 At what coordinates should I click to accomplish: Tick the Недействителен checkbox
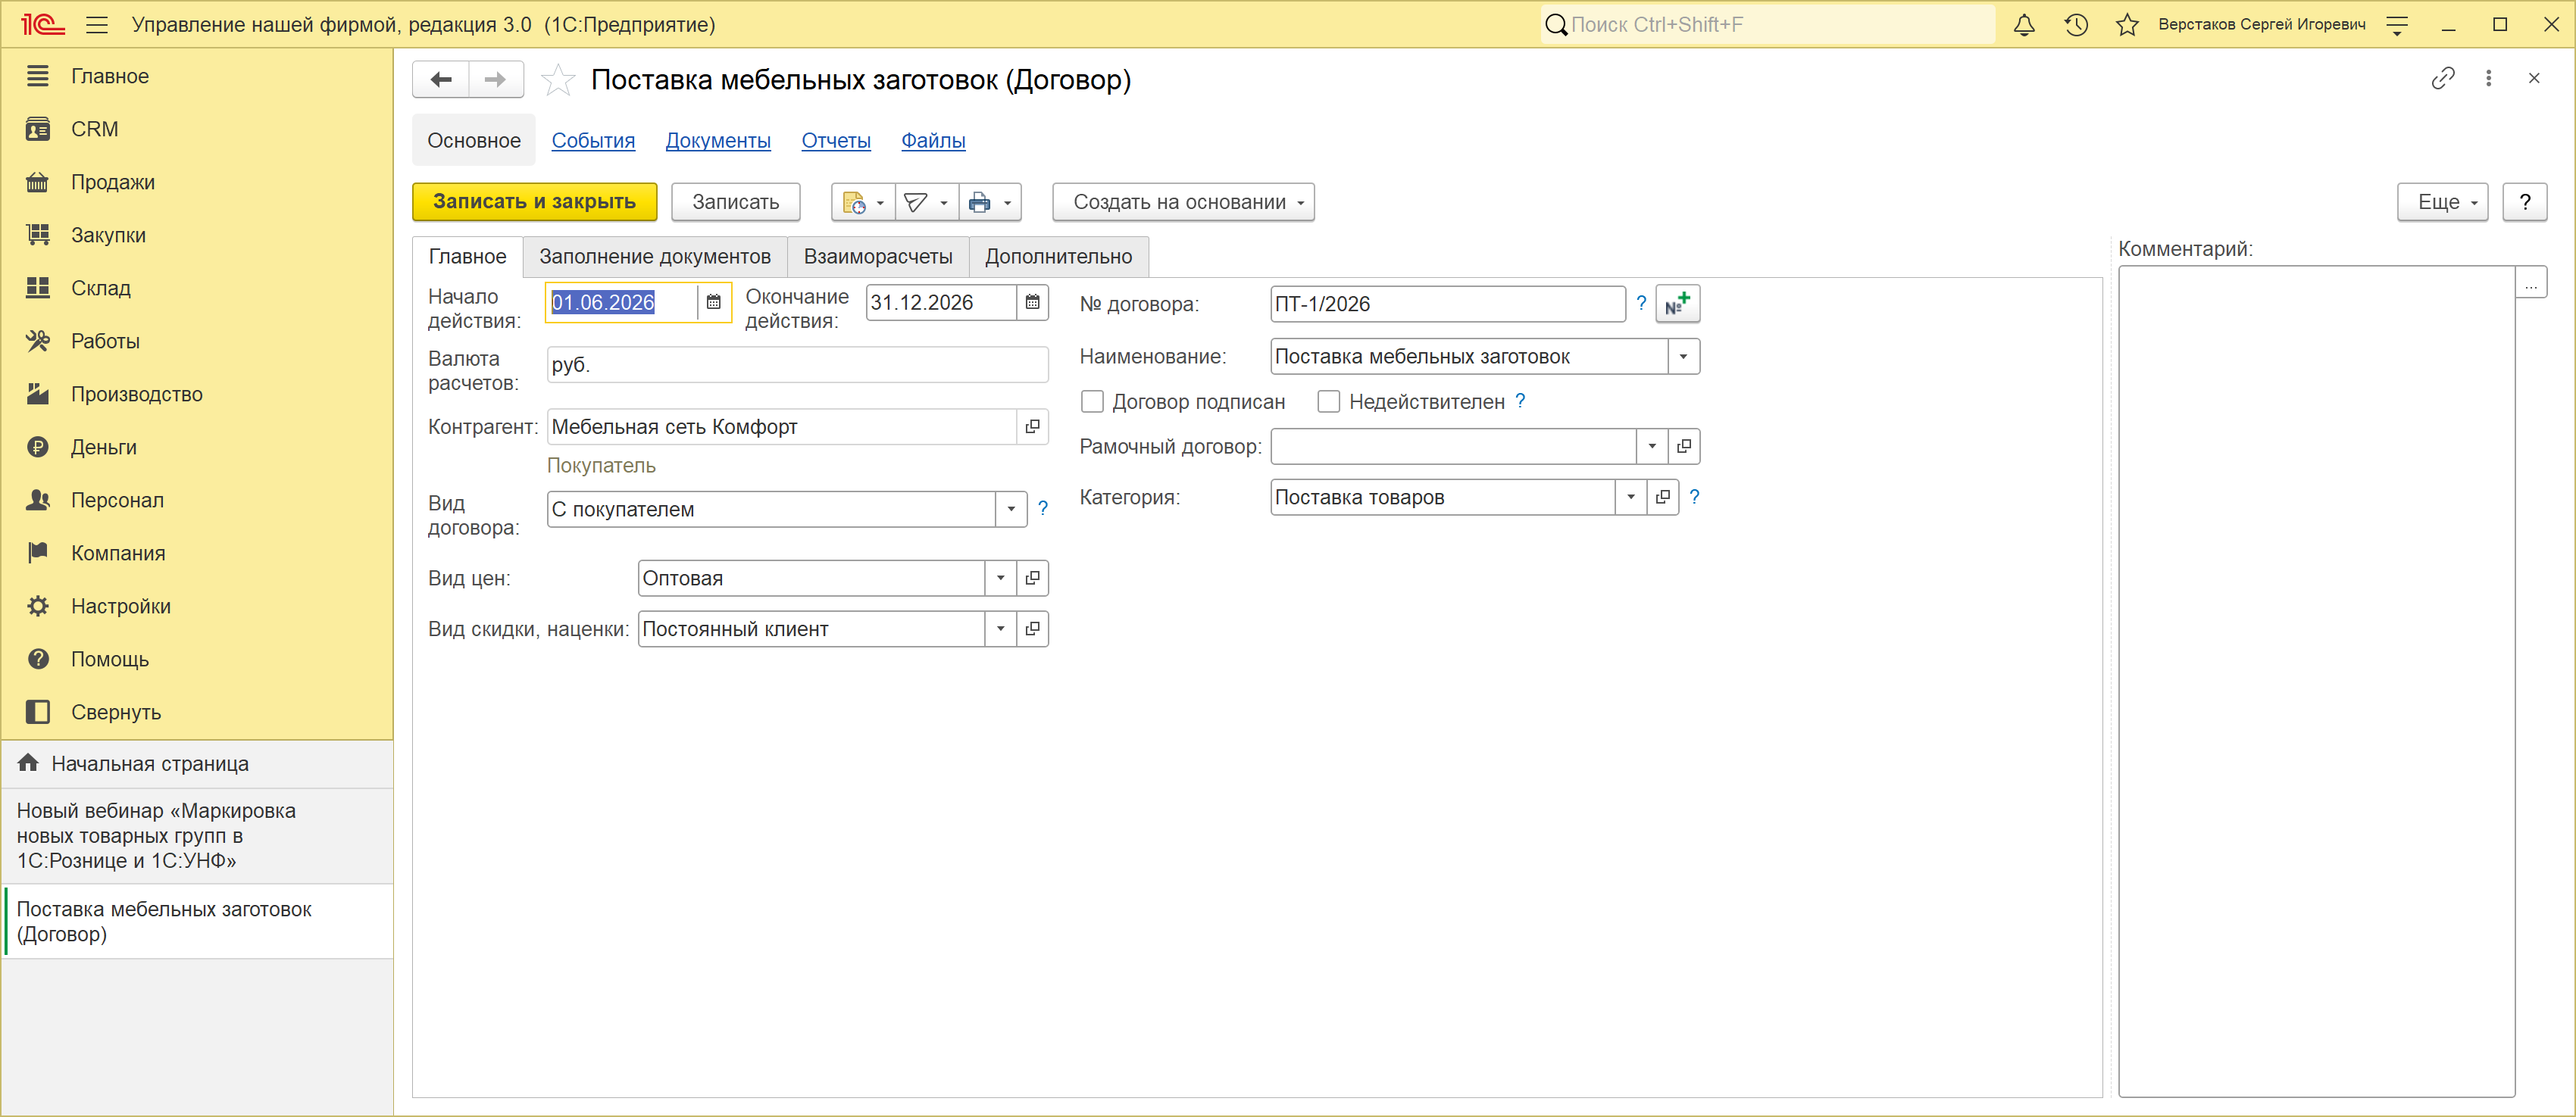[1328, 401]
